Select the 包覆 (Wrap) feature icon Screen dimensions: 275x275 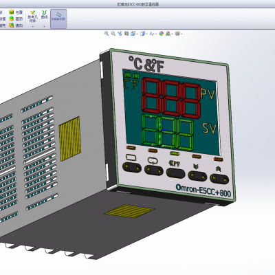(12, 12)
